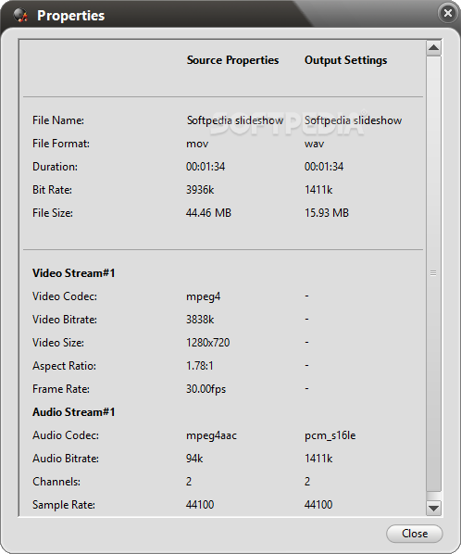Image resolution: width=461 pixels, height=554 pixels.
Task: Close the Properties dialog with X
Action: click(x=448, y=13)
